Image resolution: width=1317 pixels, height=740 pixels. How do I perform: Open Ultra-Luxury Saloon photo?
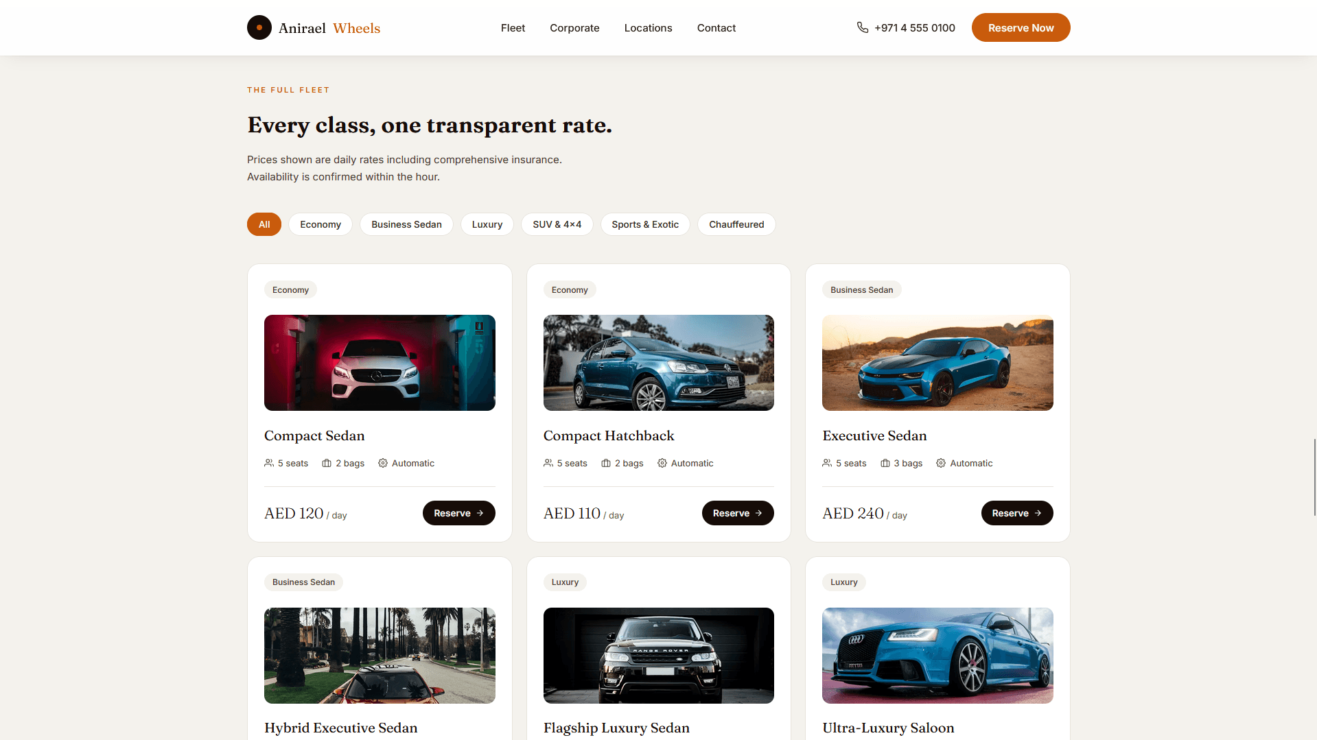(x=937, y=656)
